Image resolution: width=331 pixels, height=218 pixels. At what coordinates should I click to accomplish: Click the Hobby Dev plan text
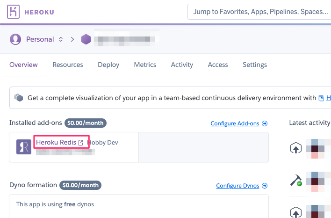102,143
